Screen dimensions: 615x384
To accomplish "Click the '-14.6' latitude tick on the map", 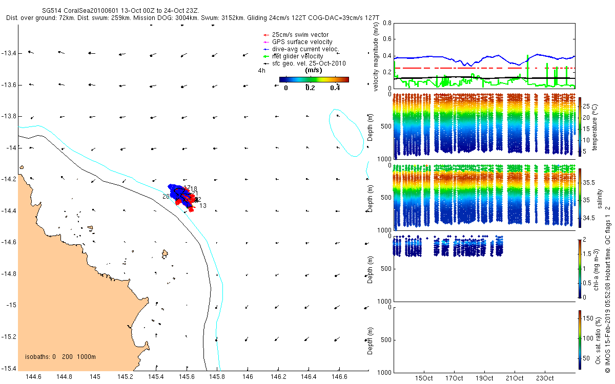I will [9, 242].
